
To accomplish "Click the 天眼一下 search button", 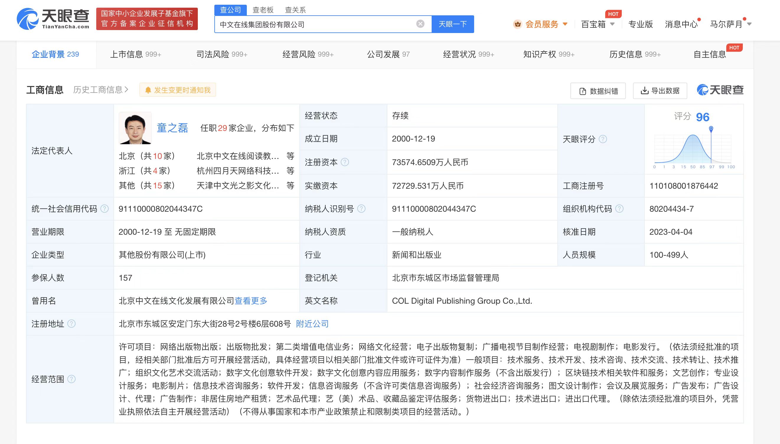I will point(453,24).
